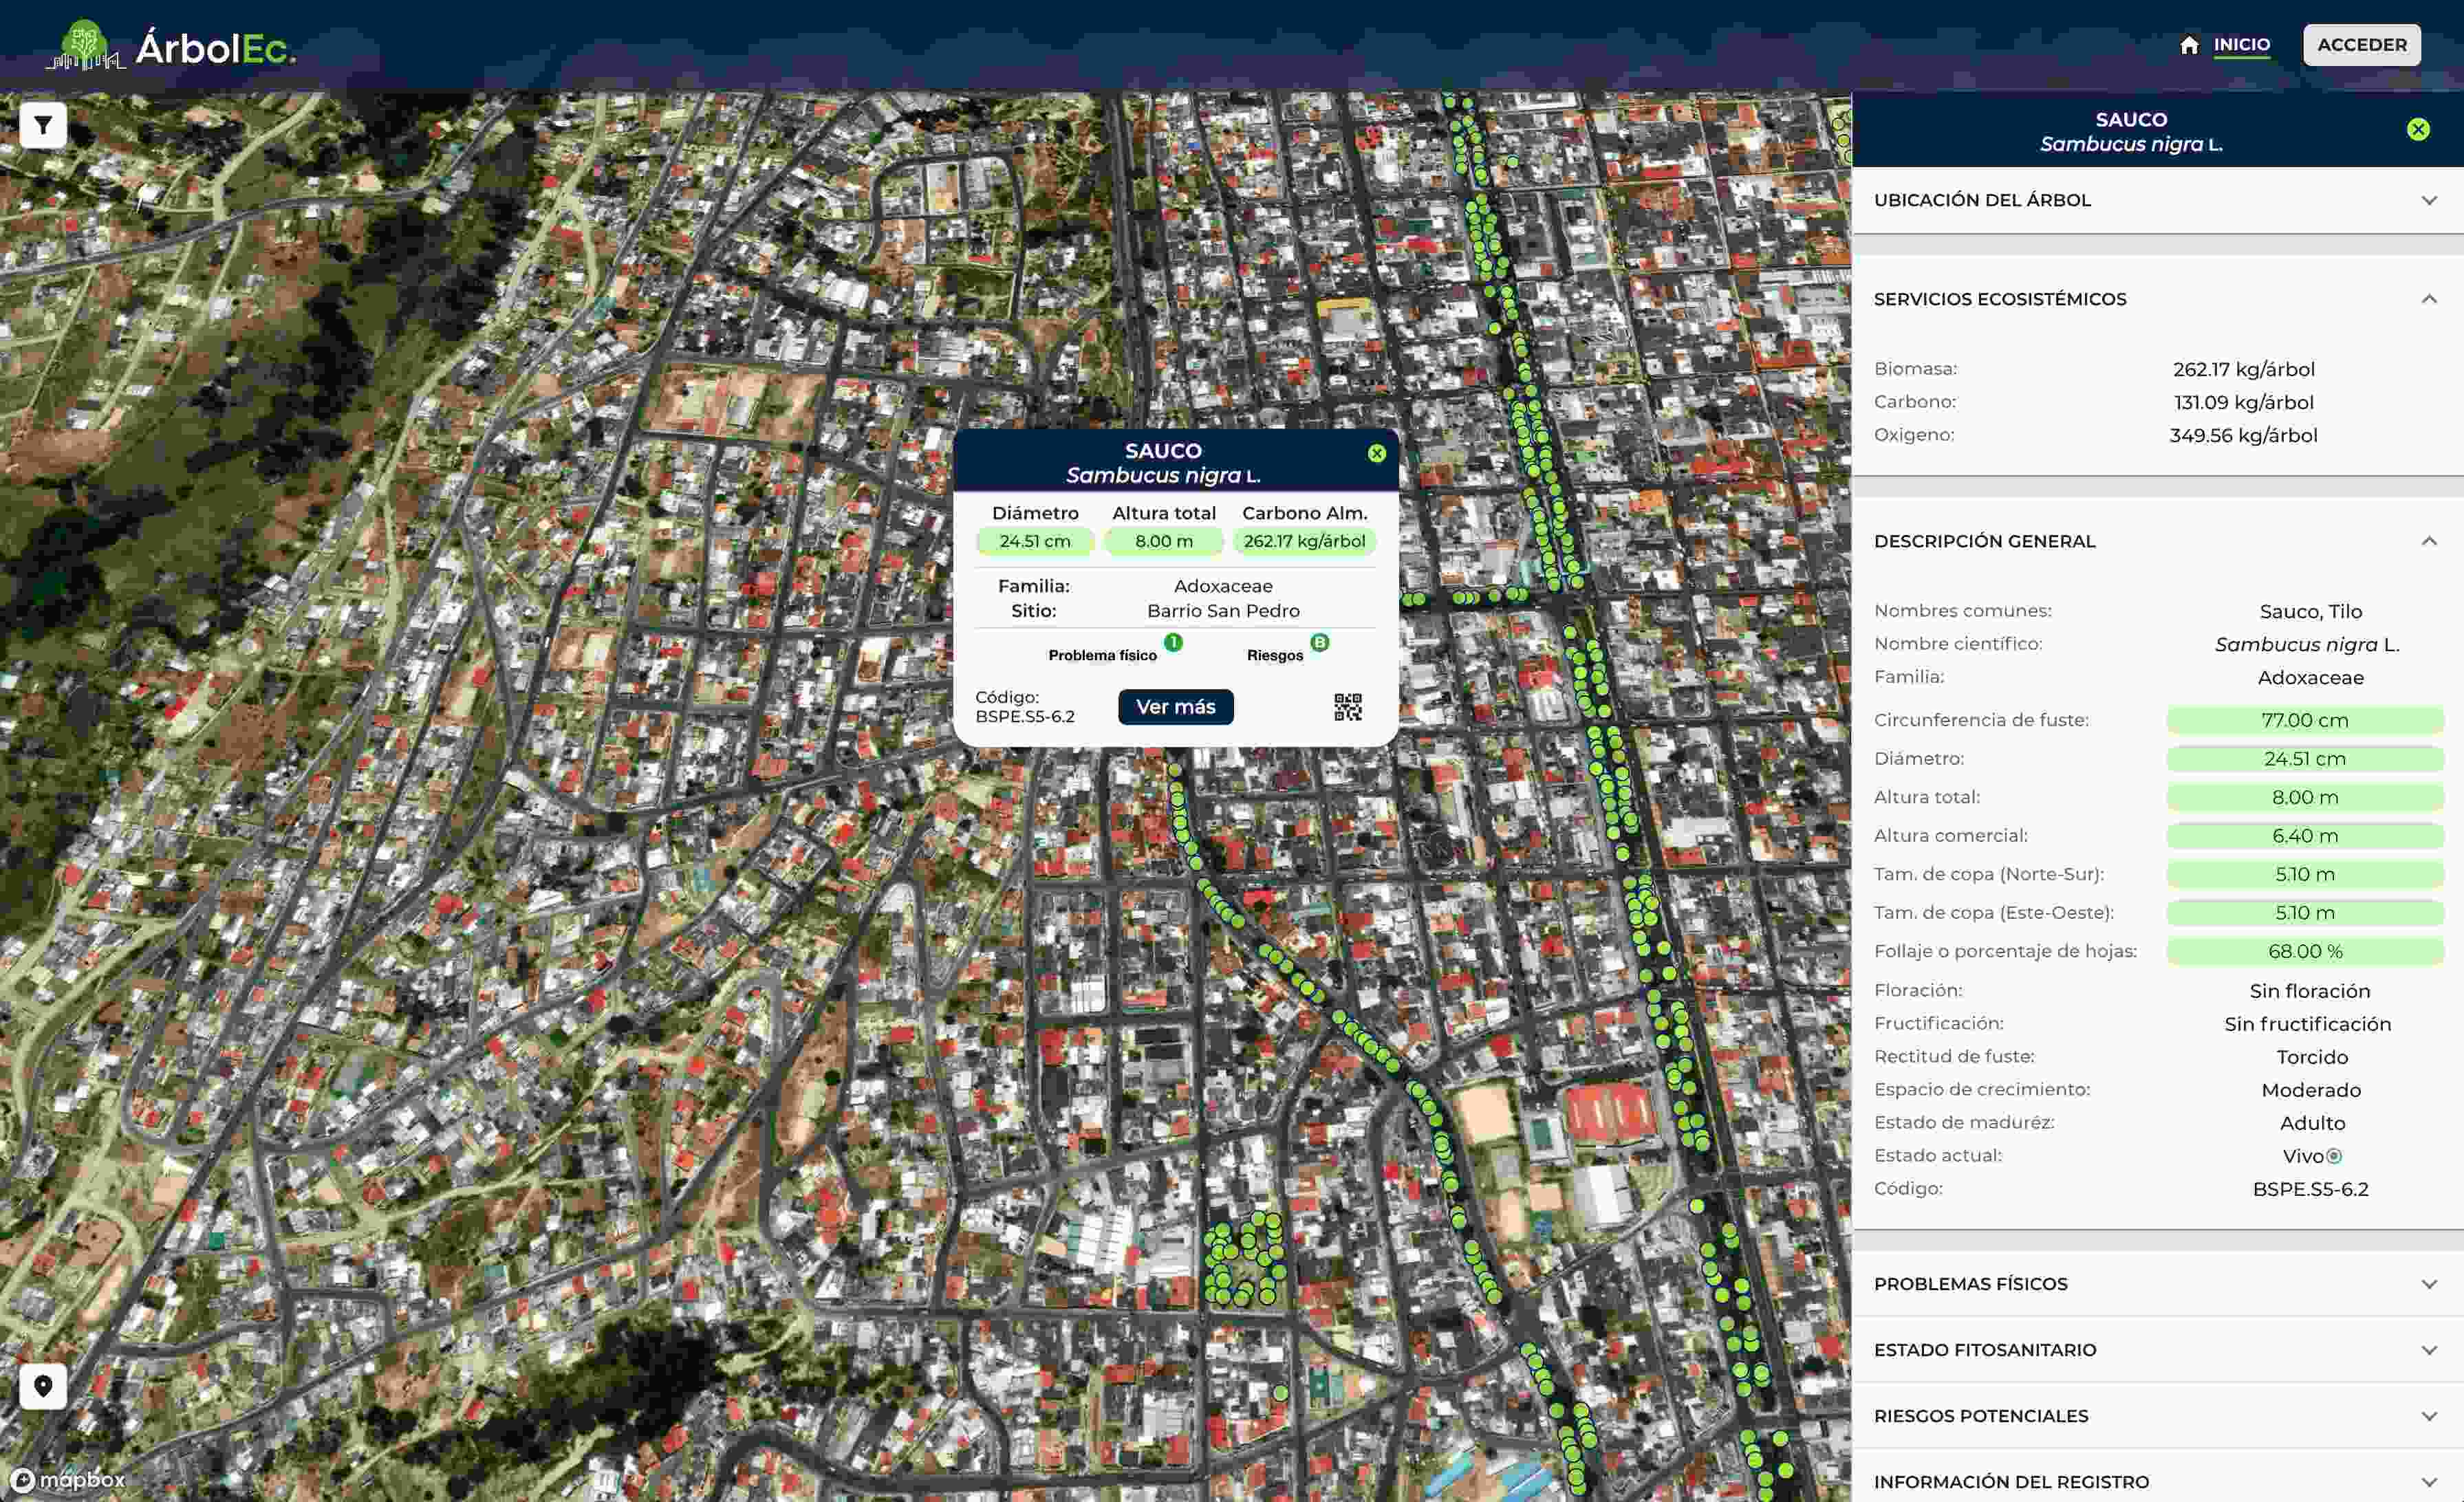Collapse the Descripción General section
The image size is (2464, 1502).
tap(2428, 541)
